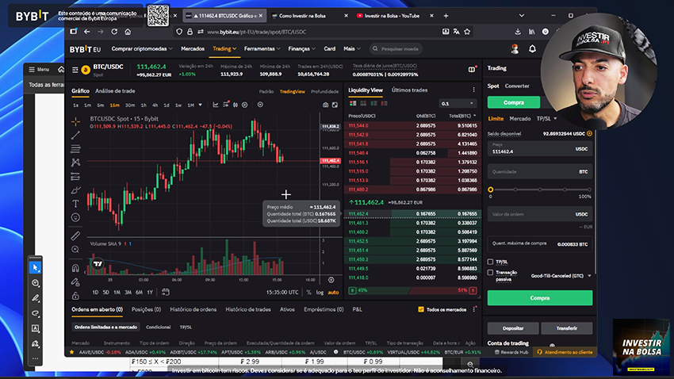
Task: Click the Pesquisar moeda search field
Action: tap(396, 49)
